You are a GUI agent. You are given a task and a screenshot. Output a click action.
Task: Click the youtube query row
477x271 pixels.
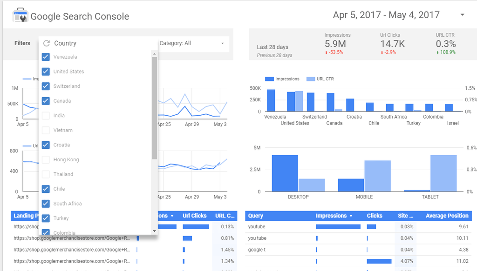358,227
